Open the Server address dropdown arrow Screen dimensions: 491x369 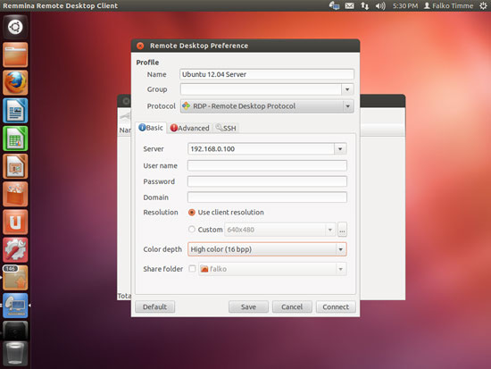point(340,149)
